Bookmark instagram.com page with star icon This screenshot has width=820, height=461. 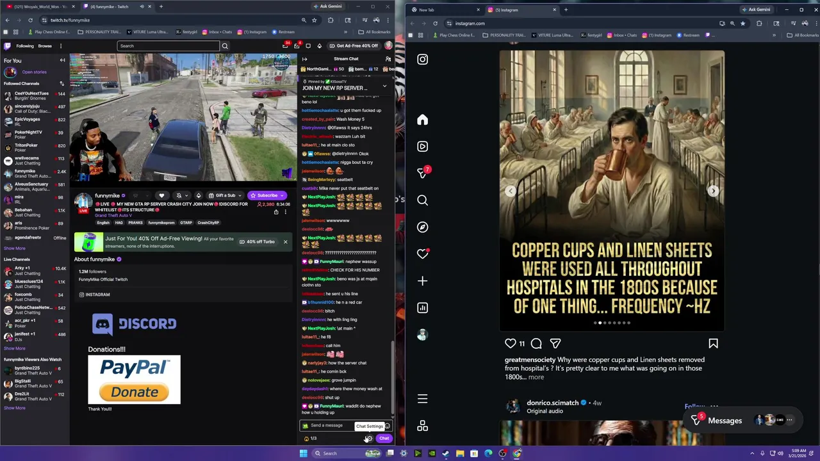tap(742, 23)
